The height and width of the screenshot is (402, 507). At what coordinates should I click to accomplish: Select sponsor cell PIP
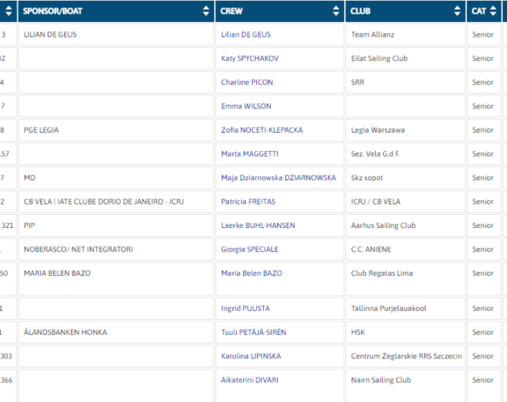pyautogui.click(x=116, y=225)
